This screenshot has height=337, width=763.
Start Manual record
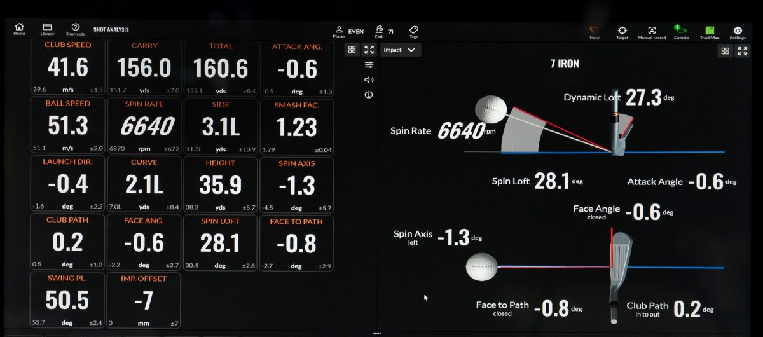tap(652, 31)
